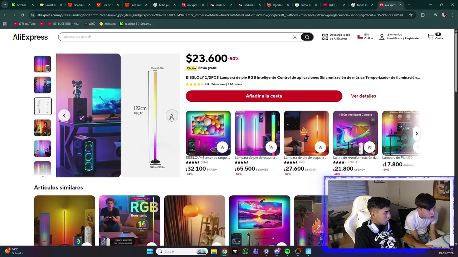Bookmark this page with star icon

(x=411, y=15)
